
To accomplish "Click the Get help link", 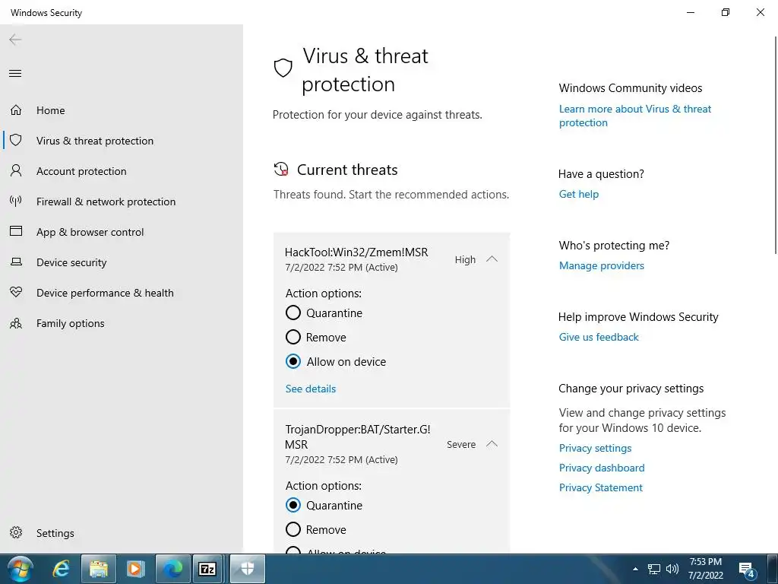I will coord(578,194).
